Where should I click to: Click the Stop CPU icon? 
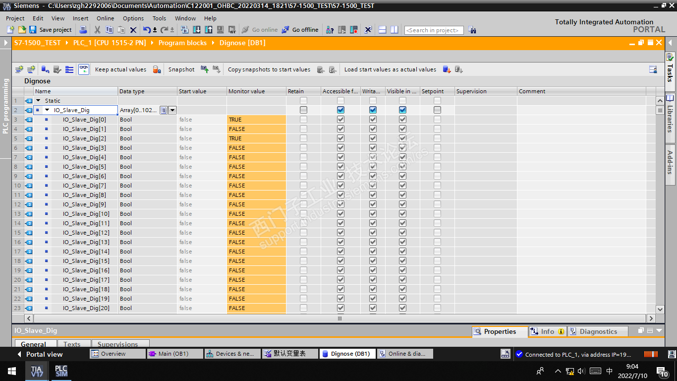[354, 30]
